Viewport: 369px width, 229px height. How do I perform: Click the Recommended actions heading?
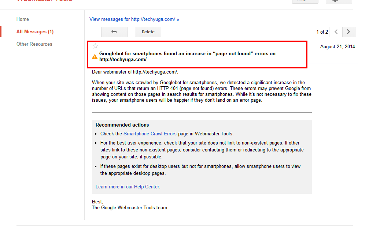pos(122,125)
